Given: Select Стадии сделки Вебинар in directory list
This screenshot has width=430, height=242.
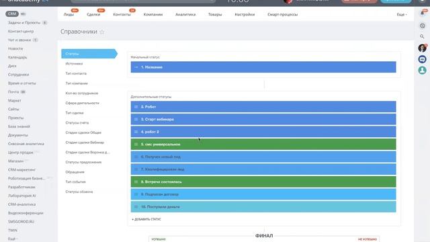Looking at the screenshot, I should 85,143.
